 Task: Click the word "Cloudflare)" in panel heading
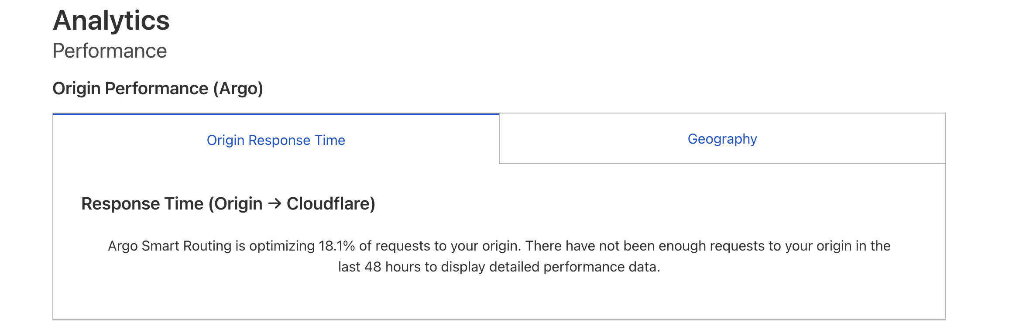(x=331, y=203)
